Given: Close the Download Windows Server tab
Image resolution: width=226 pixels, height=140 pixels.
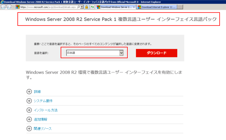Looking at the screenshot, I should pos(134,7).
